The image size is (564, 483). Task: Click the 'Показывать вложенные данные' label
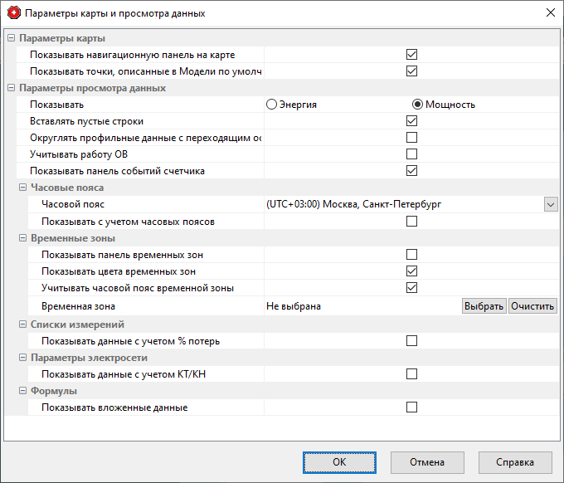tap(114, 407)
